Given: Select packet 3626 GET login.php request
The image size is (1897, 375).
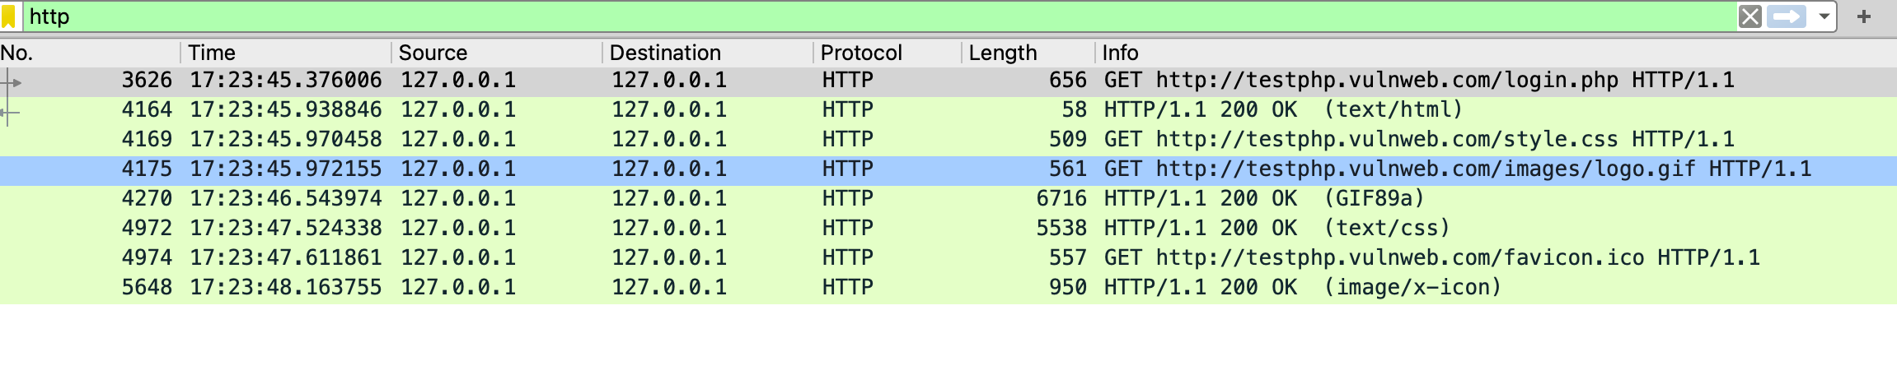Looking at the screenshot, I should click(949, 81).
